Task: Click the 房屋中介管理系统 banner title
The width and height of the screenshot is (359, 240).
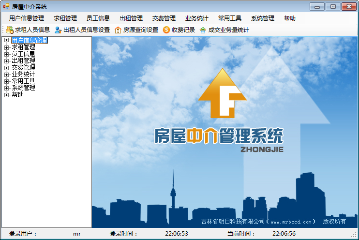Action: (219, 136)
